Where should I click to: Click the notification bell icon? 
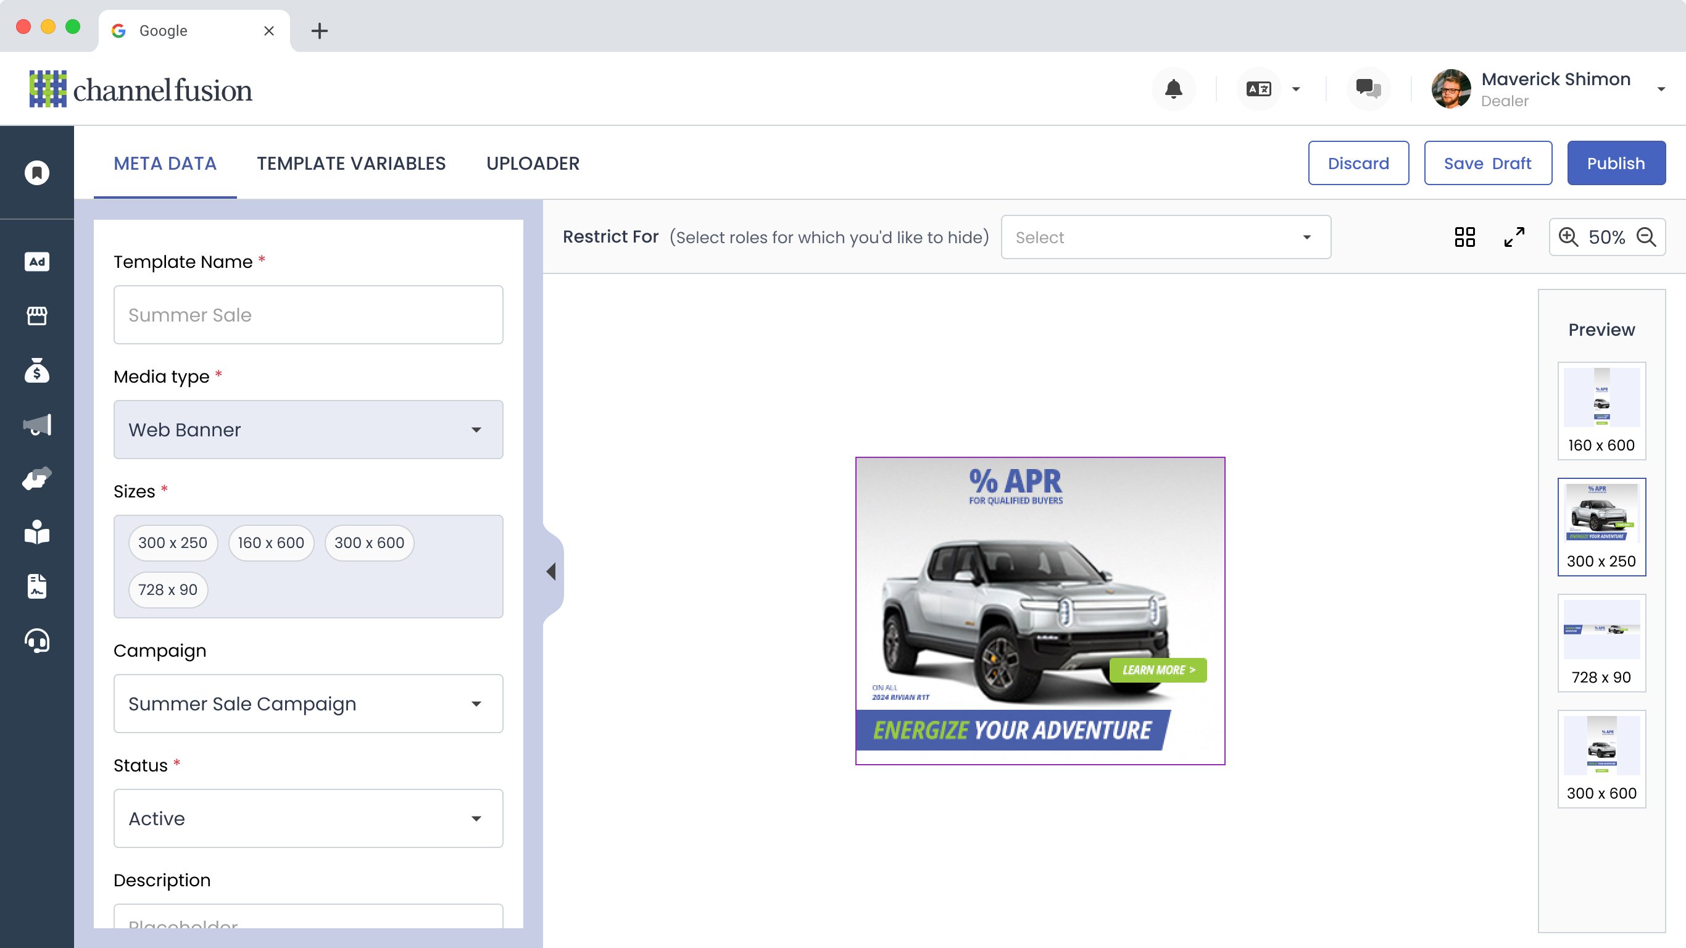(1174, 89)
